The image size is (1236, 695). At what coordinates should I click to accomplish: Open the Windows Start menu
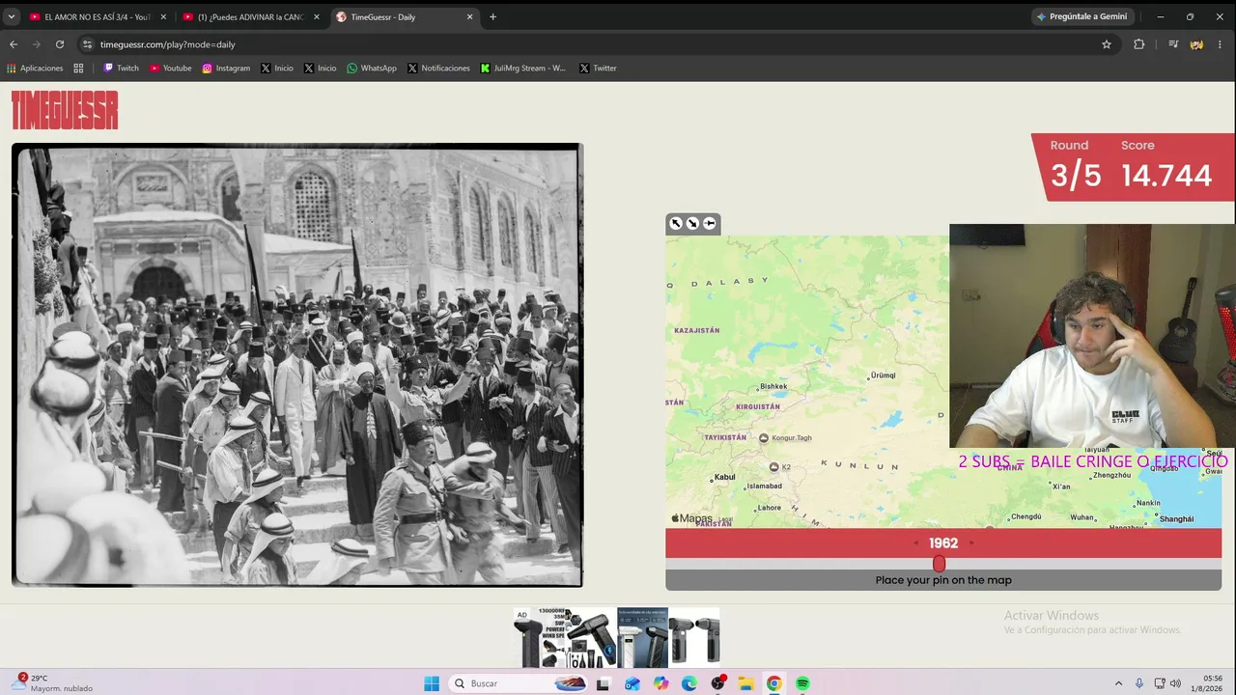click(x=432, y=683)
